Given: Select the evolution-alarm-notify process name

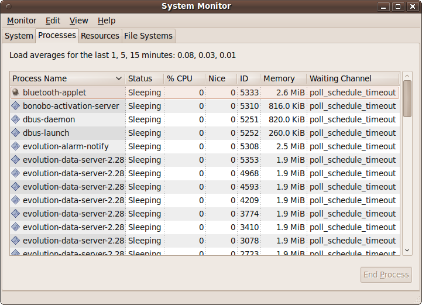Looking at the screenshot, I should [66, 146].
